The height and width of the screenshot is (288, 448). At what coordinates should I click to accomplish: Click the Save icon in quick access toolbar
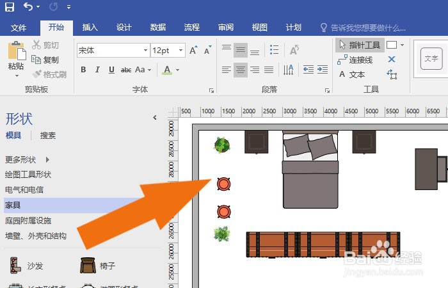10,6
